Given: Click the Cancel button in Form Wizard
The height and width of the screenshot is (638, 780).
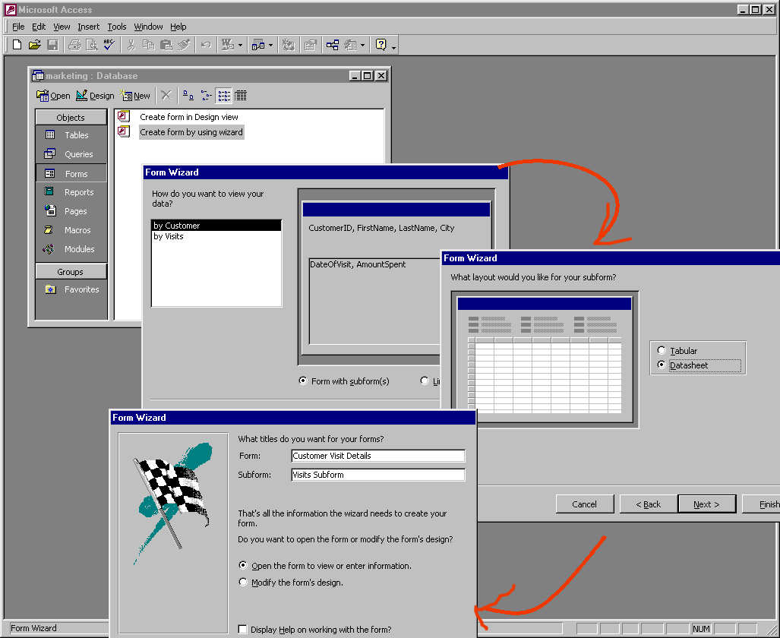Looking at the screenshot, I should coord(585,504).
